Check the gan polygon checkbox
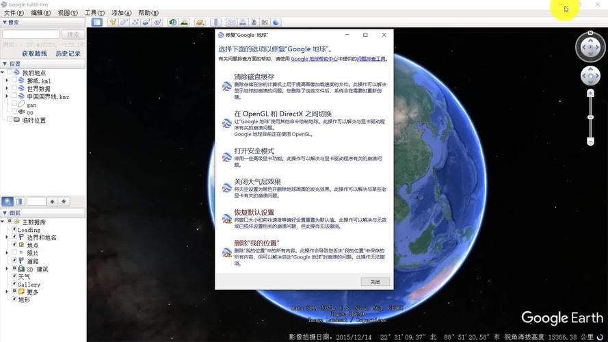Image resolution: width=608 pixels, height=342 pixels. (x=14, y=104)
